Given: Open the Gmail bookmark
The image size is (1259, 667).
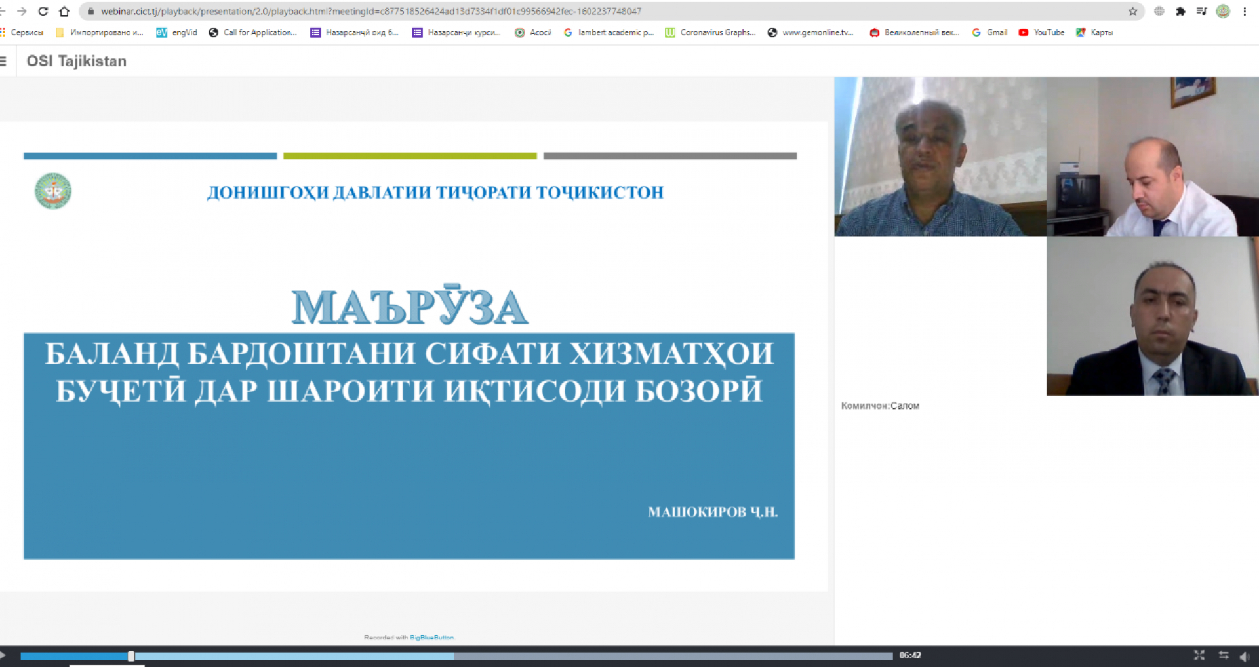Looking at the screenshot, I should 989,32.
